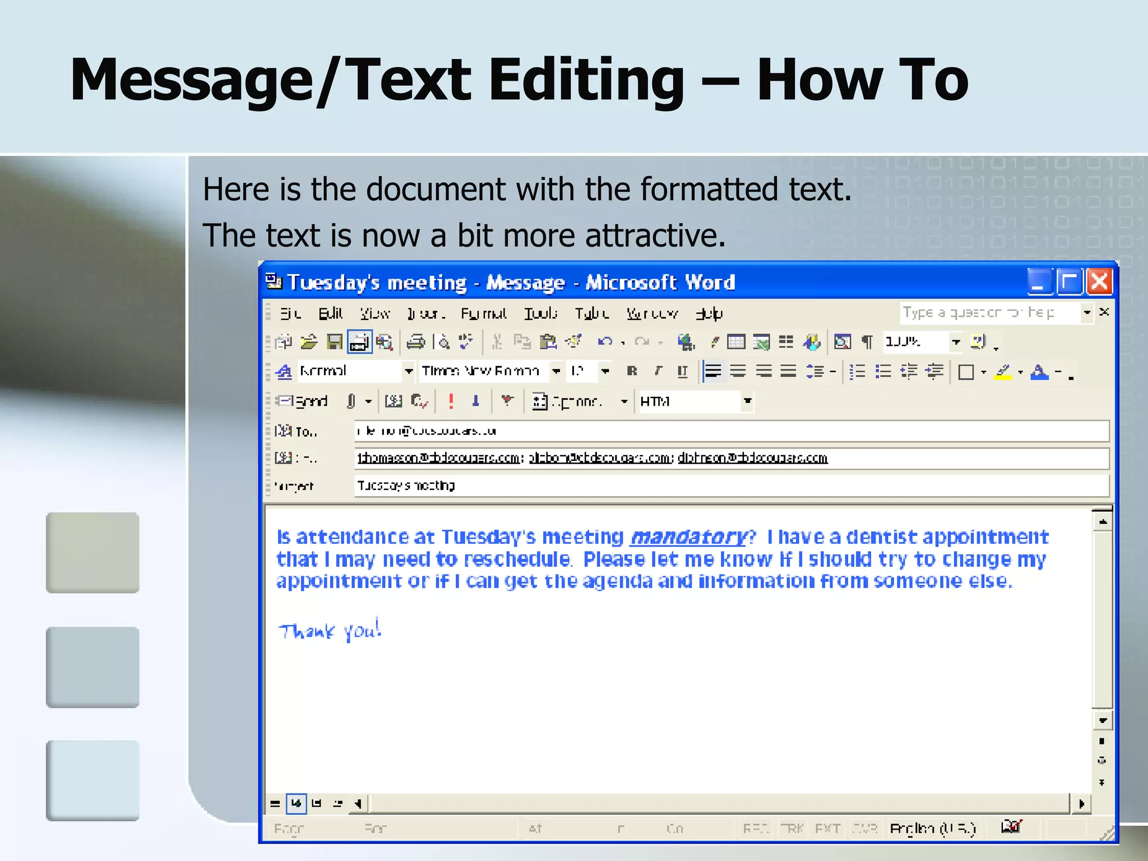Expand the Times New Roman font dropdown
The image size is (1148, 861).
click(556, 371)
